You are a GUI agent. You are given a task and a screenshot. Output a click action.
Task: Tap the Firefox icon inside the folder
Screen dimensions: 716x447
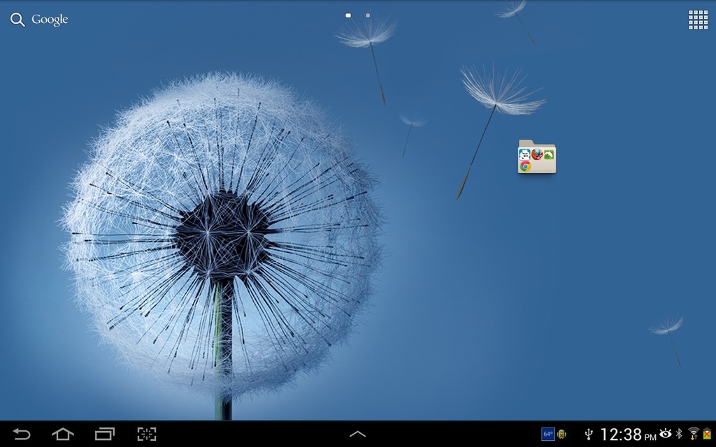click(x=537, y=154)
